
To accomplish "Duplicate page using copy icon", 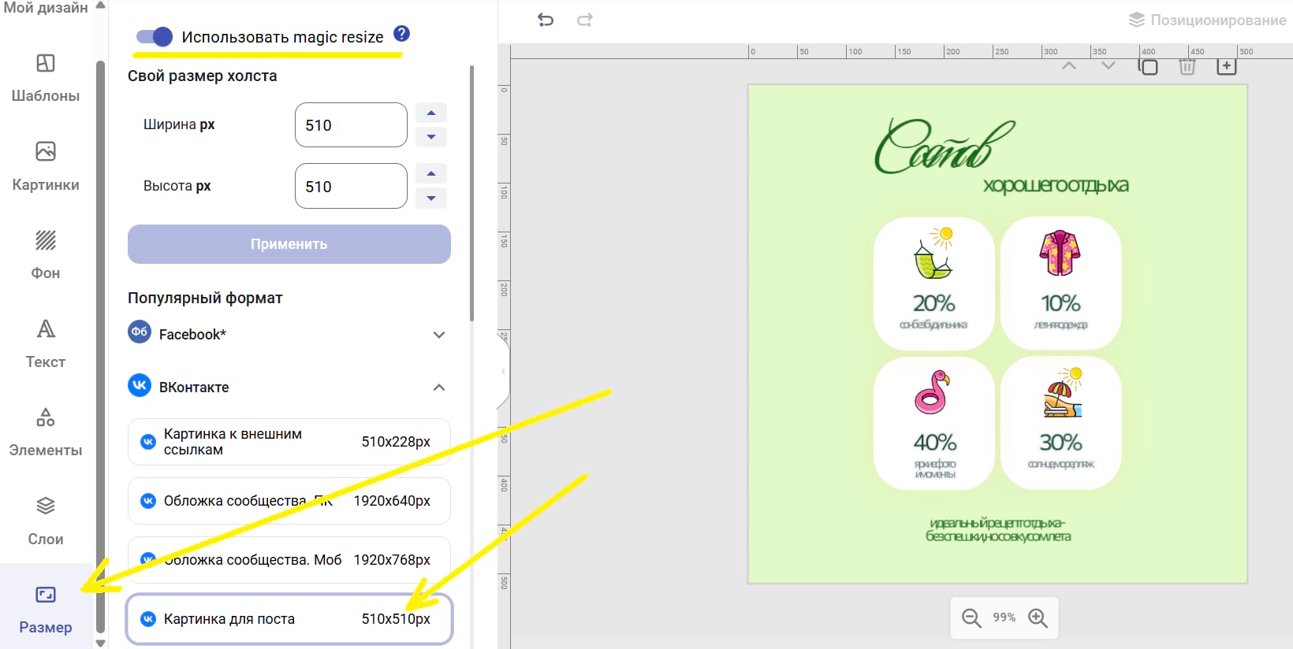I will click(x=1148, y=67).
